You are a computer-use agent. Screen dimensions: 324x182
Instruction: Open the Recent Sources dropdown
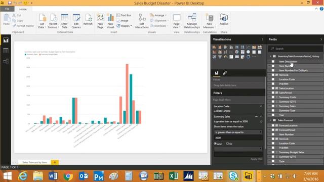click(x=53, y=21)
